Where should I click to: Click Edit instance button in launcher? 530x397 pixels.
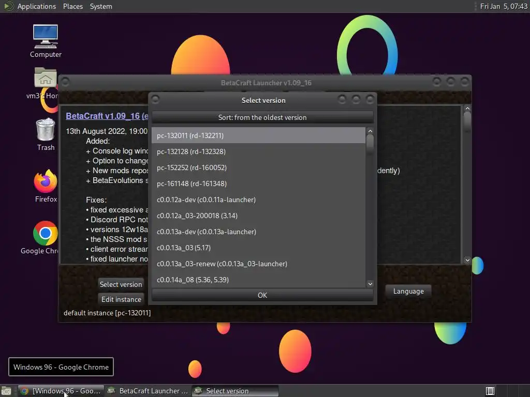(x=121, y=299)
